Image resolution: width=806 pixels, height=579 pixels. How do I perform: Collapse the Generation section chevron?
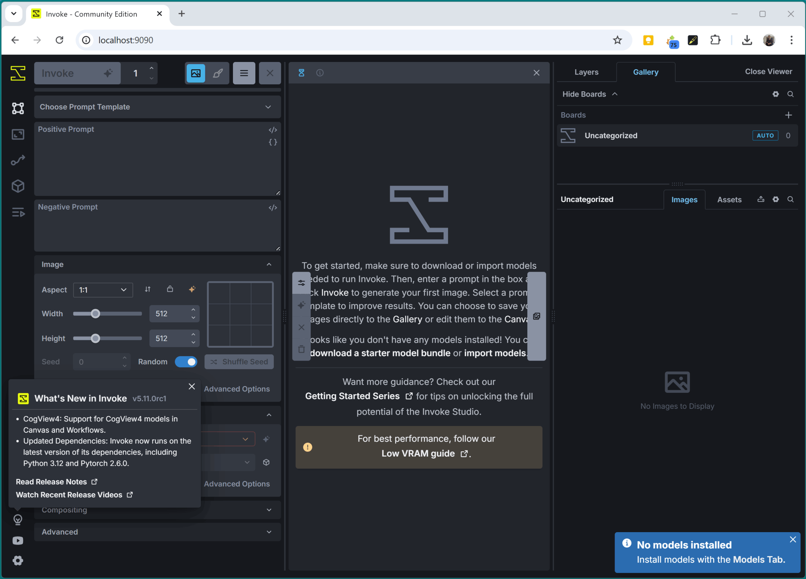269,415
